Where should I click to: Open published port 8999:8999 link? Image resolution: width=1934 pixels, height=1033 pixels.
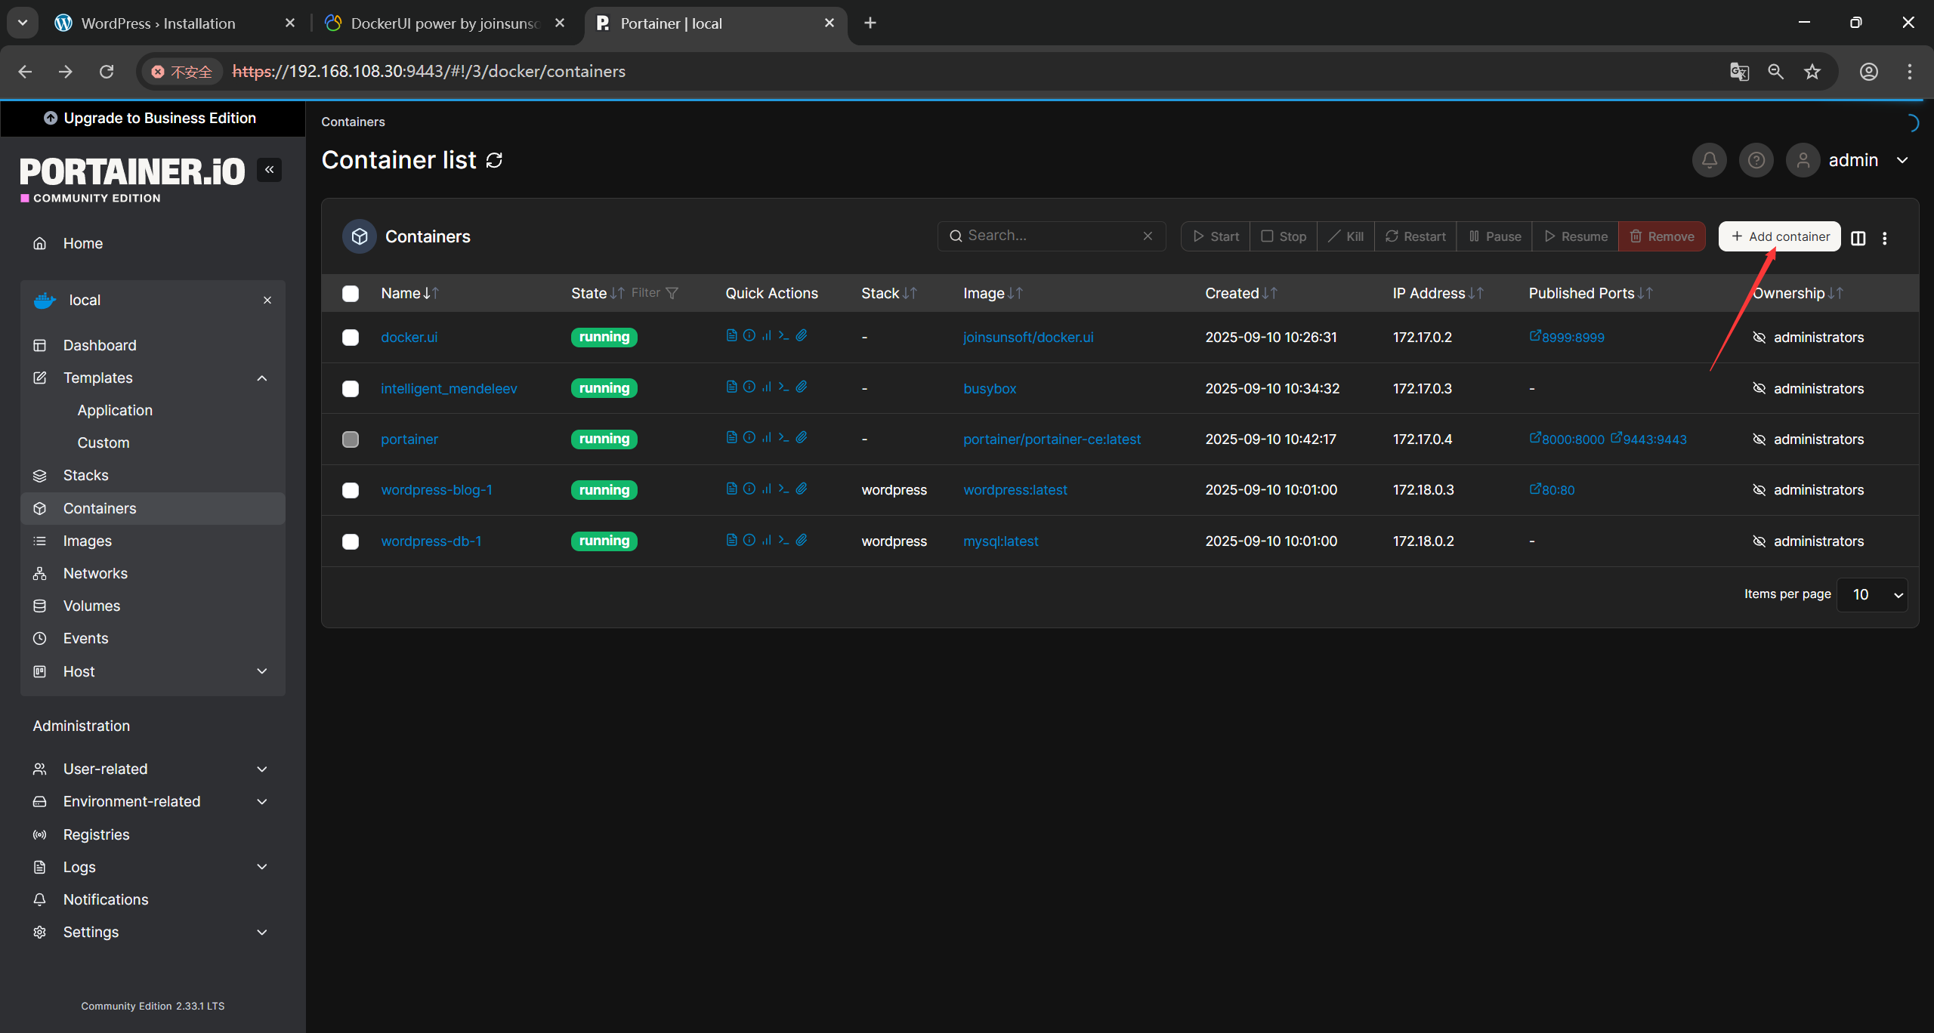click(1567, 338)
